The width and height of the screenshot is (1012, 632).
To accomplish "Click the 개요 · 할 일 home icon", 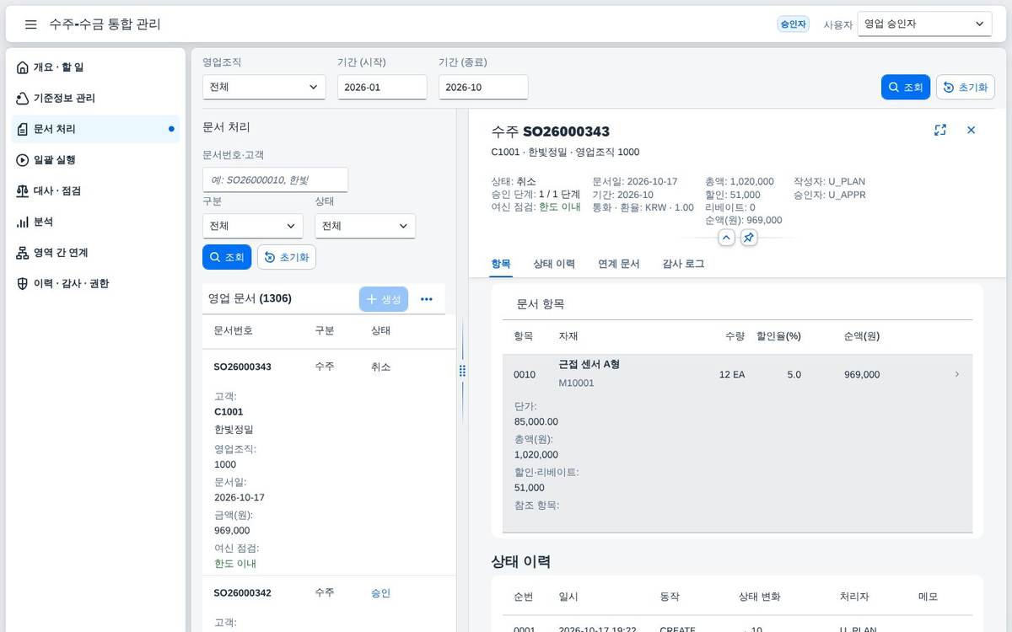I will pyautogui.click(x=23, y=67).
